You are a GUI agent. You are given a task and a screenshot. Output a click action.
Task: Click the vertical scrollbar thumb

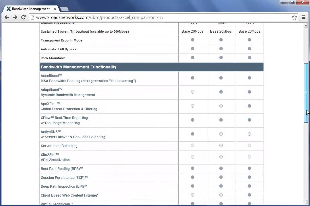pos(306,93)
